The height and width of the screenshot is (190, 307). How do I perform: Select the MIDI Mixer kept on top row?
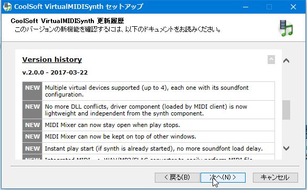coord(149,136)
